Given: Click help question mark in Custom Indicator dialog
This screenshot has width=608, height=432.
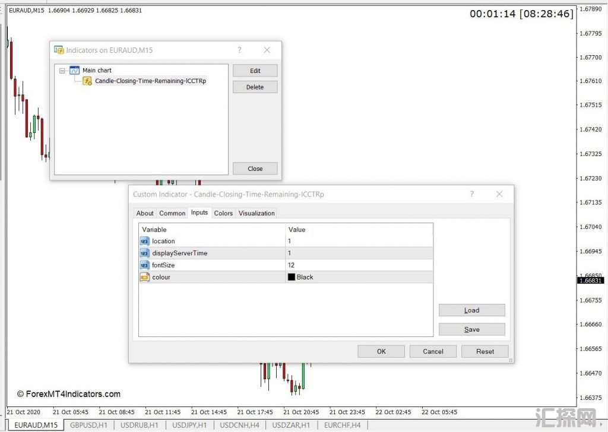Looking at the screenshot, I should click(x=472, y=194).
